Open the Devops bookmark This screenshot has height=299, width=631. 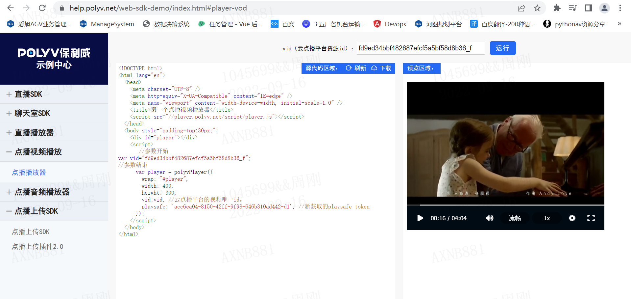(390, 24)
